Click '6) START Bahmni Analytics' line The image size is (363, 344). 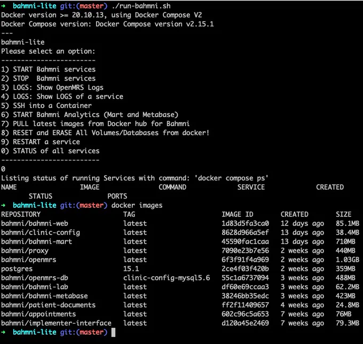click(90, 115)
